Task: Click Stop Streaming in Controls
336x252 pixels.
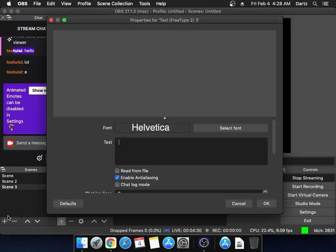Action: 307,178
